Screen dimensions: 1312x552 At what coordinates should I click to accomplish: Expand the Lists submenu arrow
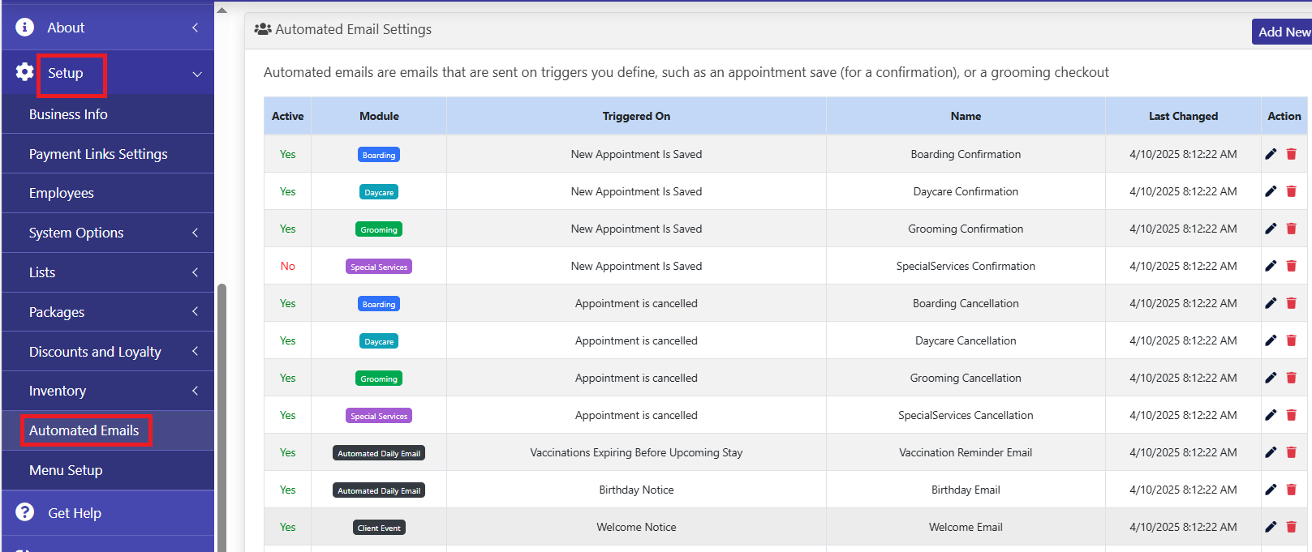pos(196,272)
